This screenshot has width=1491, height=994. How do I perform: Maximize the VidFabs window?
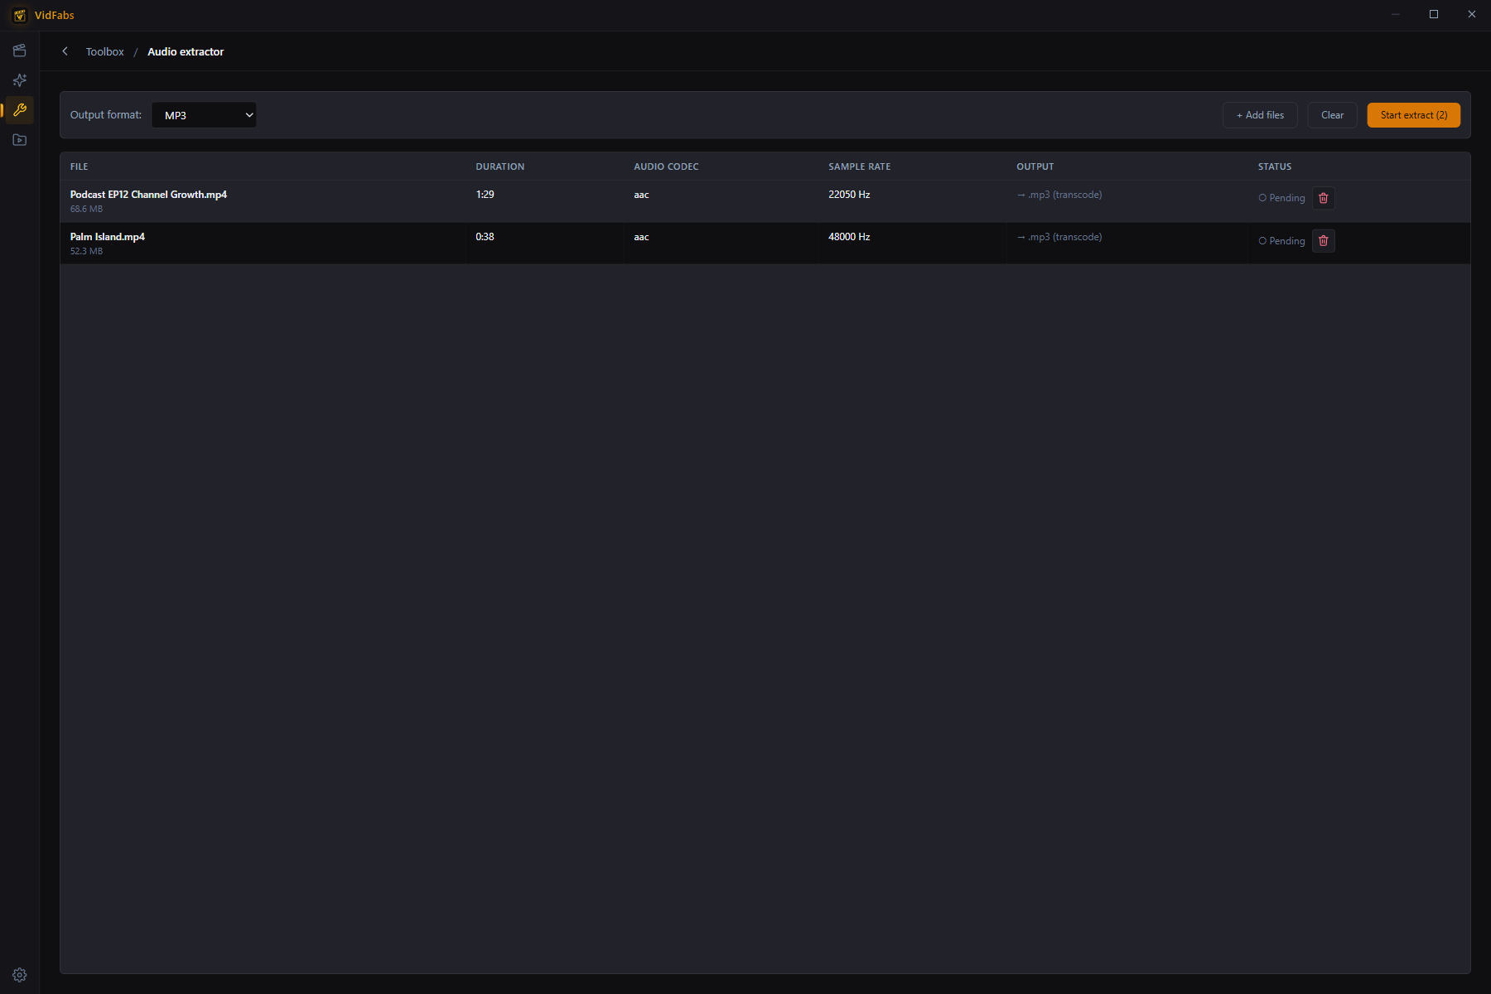click(x=1434, y=14)
